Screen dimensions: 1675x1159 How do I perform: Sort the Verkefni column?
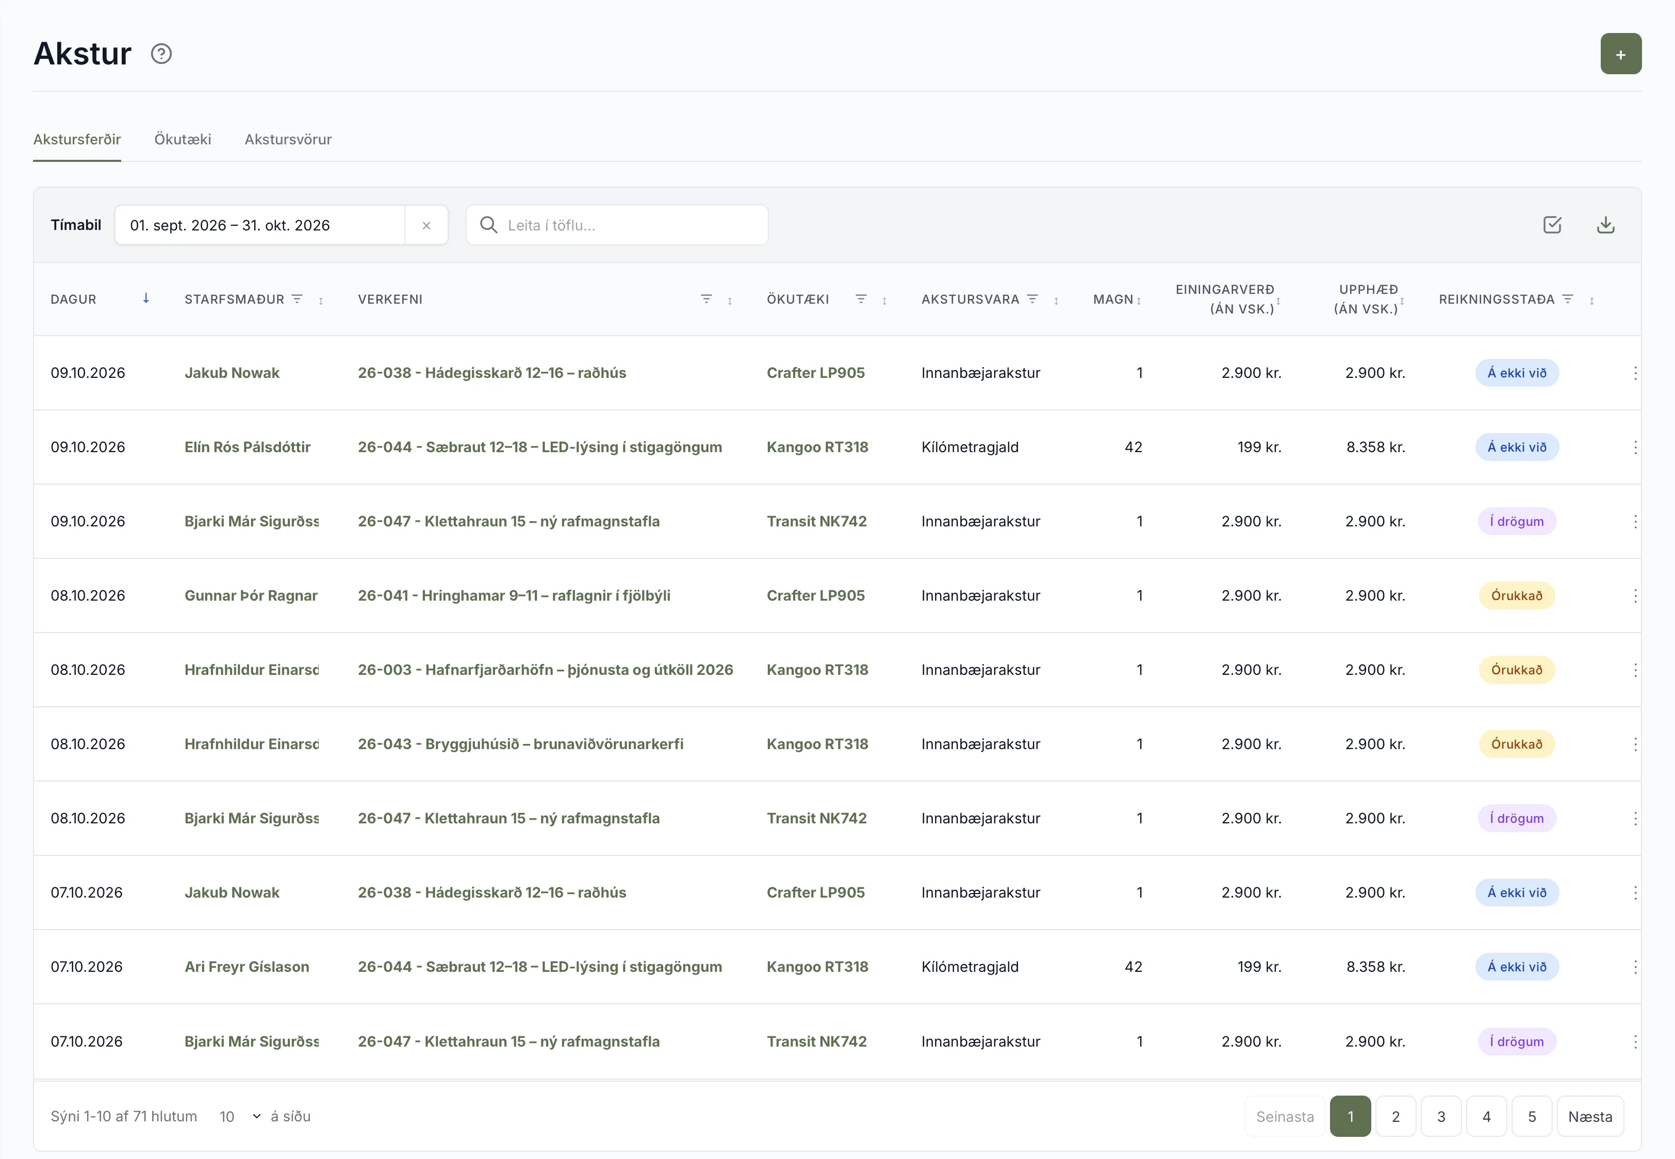729,301
